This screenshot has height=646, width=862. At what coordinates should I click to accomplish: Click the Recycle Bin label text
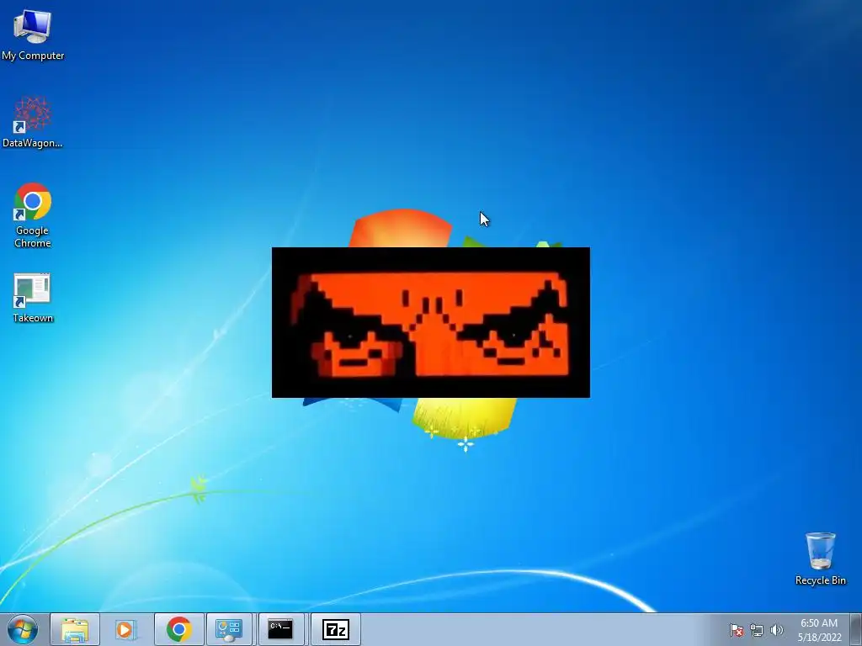click(820, 580)
